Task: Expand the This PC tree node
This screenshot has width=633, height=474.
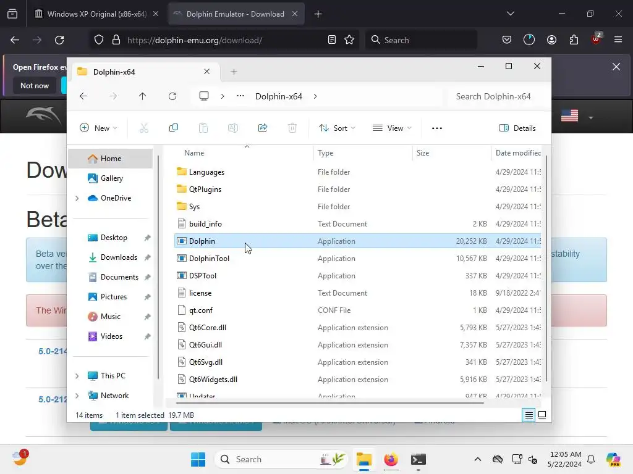Action: (77, 376)
